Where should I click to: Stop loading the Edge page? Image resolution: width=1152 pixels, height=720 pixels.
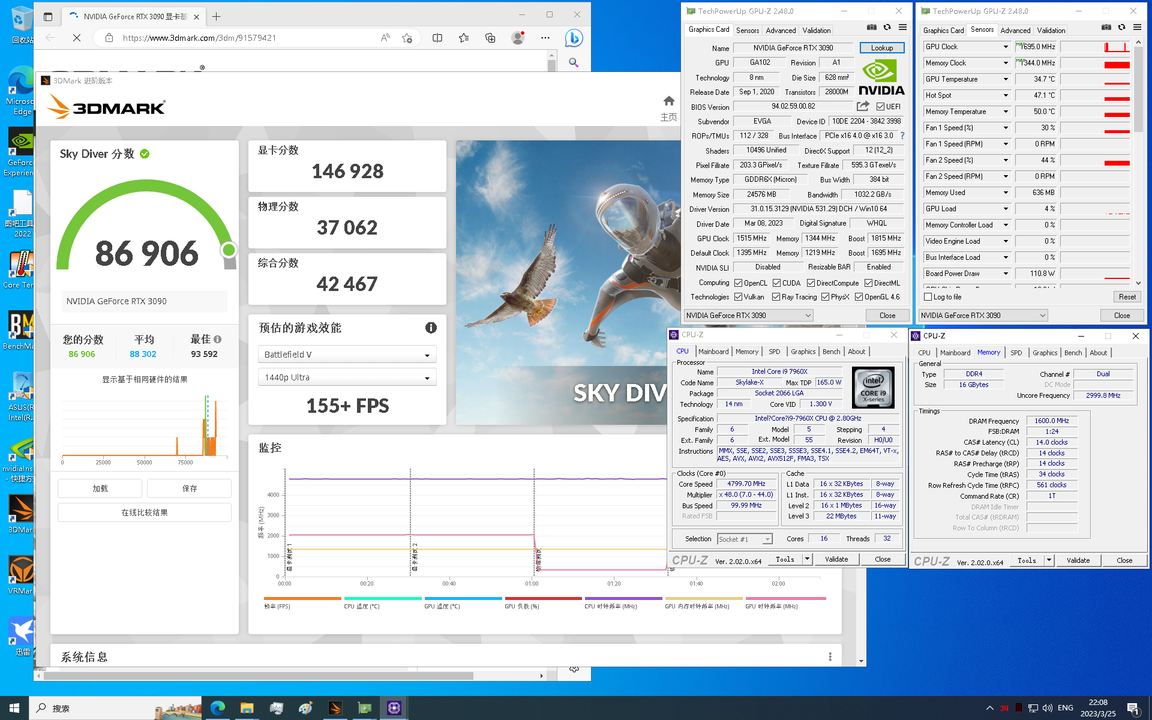click(x=77, y=38)
